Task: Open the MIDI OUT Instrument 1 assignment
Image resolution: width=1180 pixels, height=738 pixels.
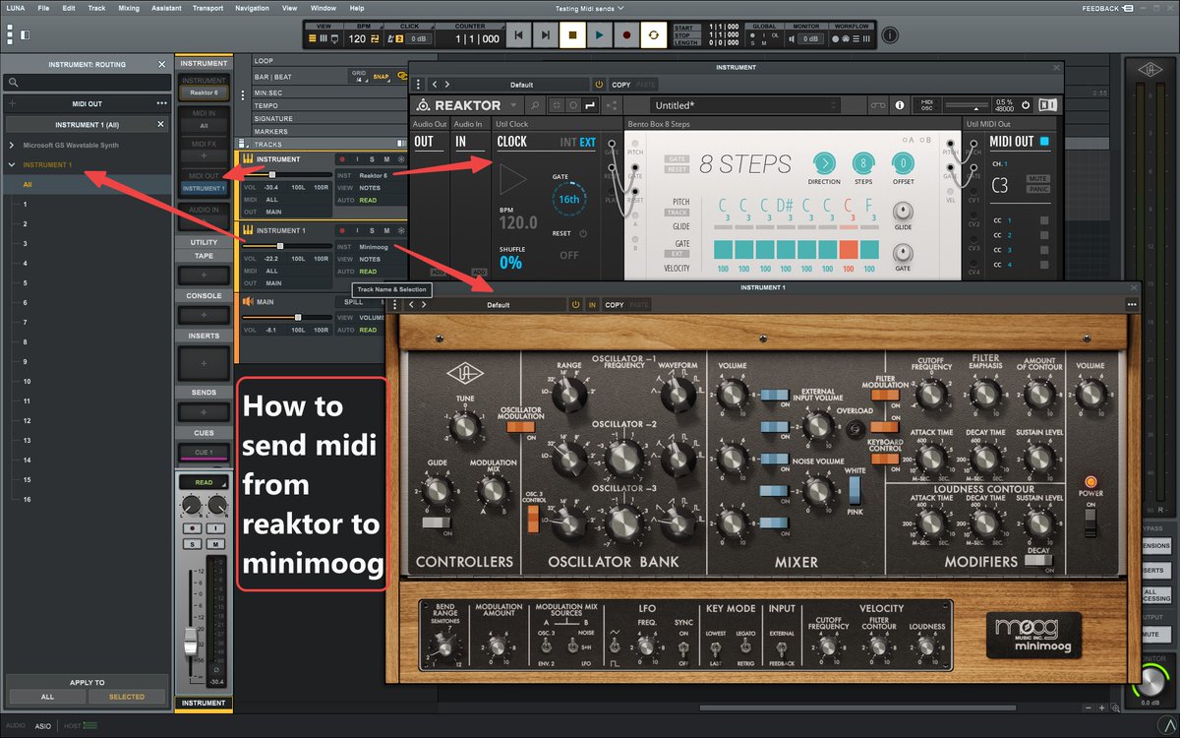Action: [x=204, y=188]
